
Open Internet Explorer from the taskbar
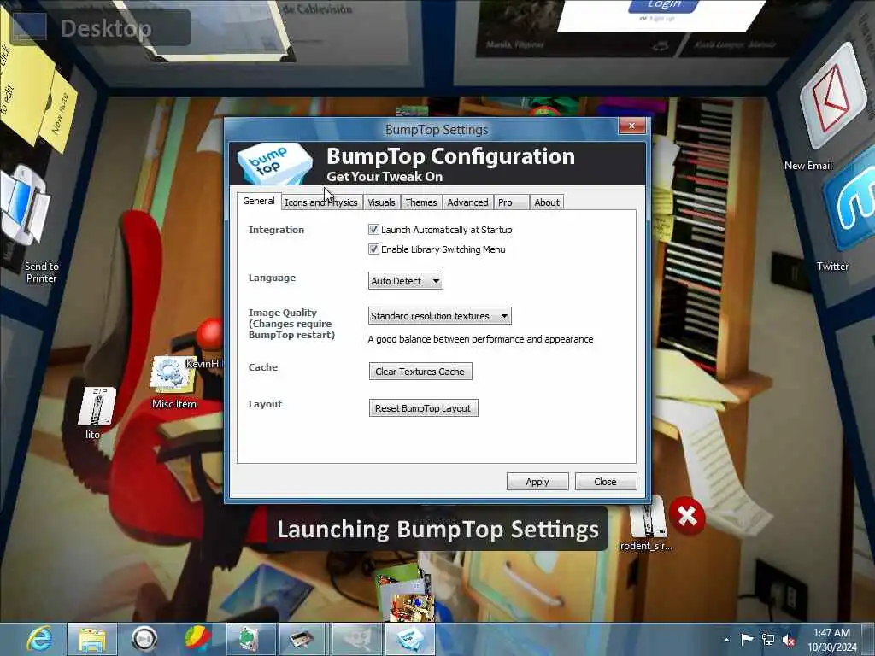pos(39,639)
